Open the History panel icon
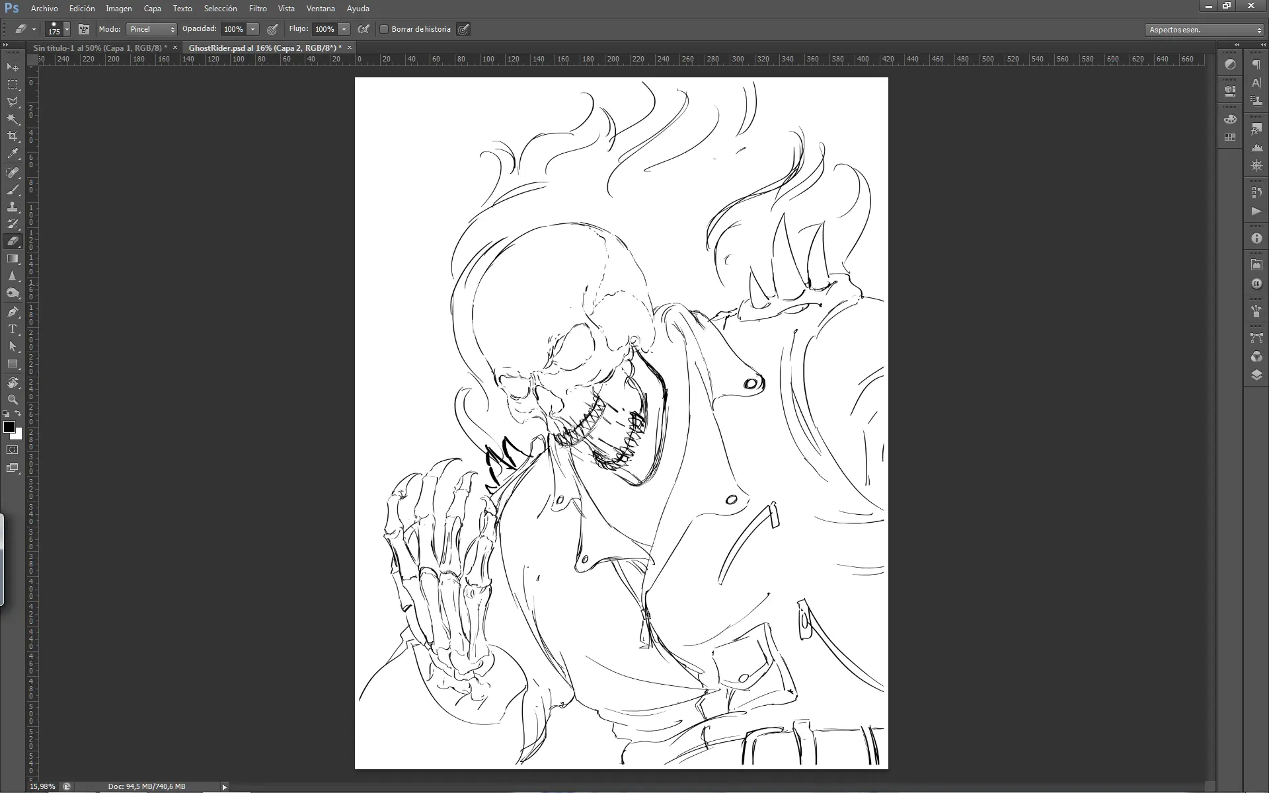 pyautogui.click(x=1256, y=192)
